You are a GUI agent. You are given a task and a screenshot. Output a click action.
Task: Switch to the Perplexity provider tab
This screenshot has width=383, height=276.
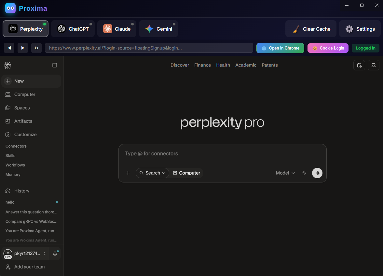pos(26,29)
